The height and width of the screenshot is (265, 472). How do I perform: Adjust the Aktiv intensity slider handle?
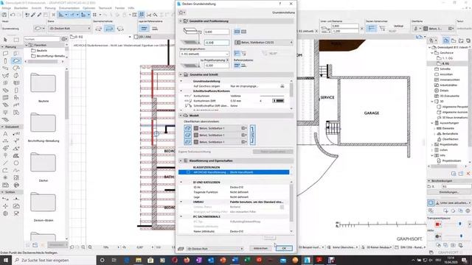pyautogui.click(x=461, y=236)
